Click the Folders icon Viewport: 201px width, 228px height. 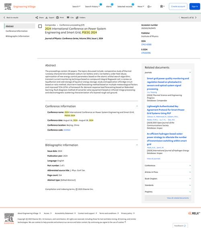77,18
